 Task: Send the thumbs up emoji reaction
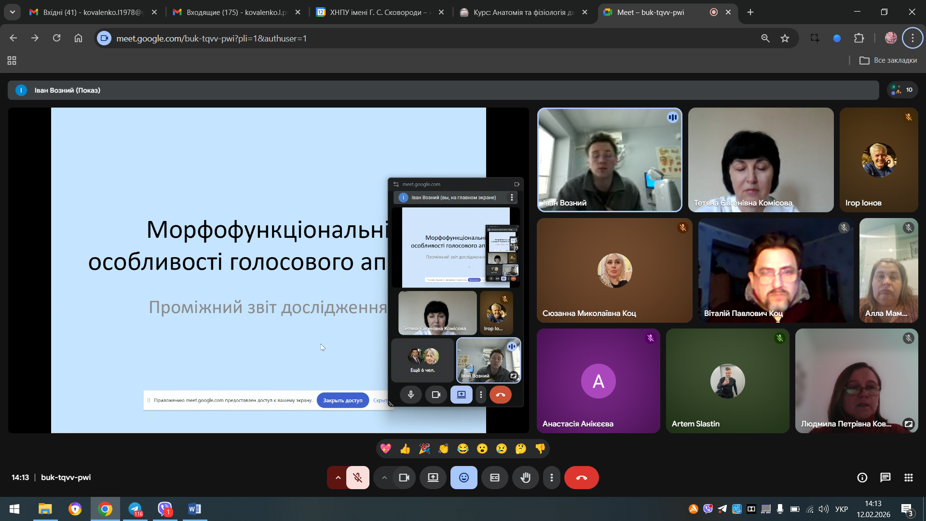click(405, 449)
